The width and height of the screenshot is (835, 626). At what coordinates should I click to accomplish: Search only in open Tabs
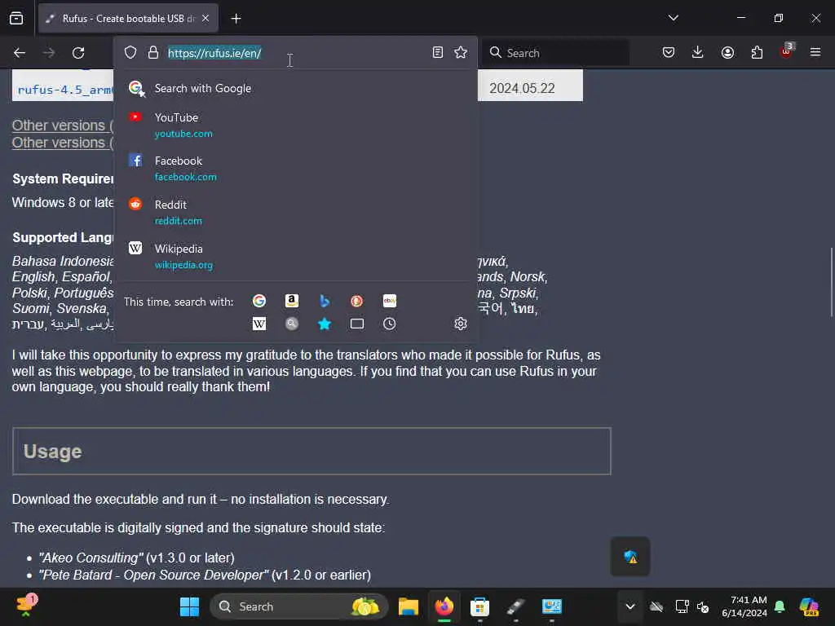pos(357,324)
